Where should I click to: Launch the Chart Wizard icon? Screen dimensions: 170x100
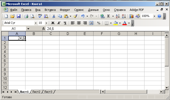click(x=131, y=16)
